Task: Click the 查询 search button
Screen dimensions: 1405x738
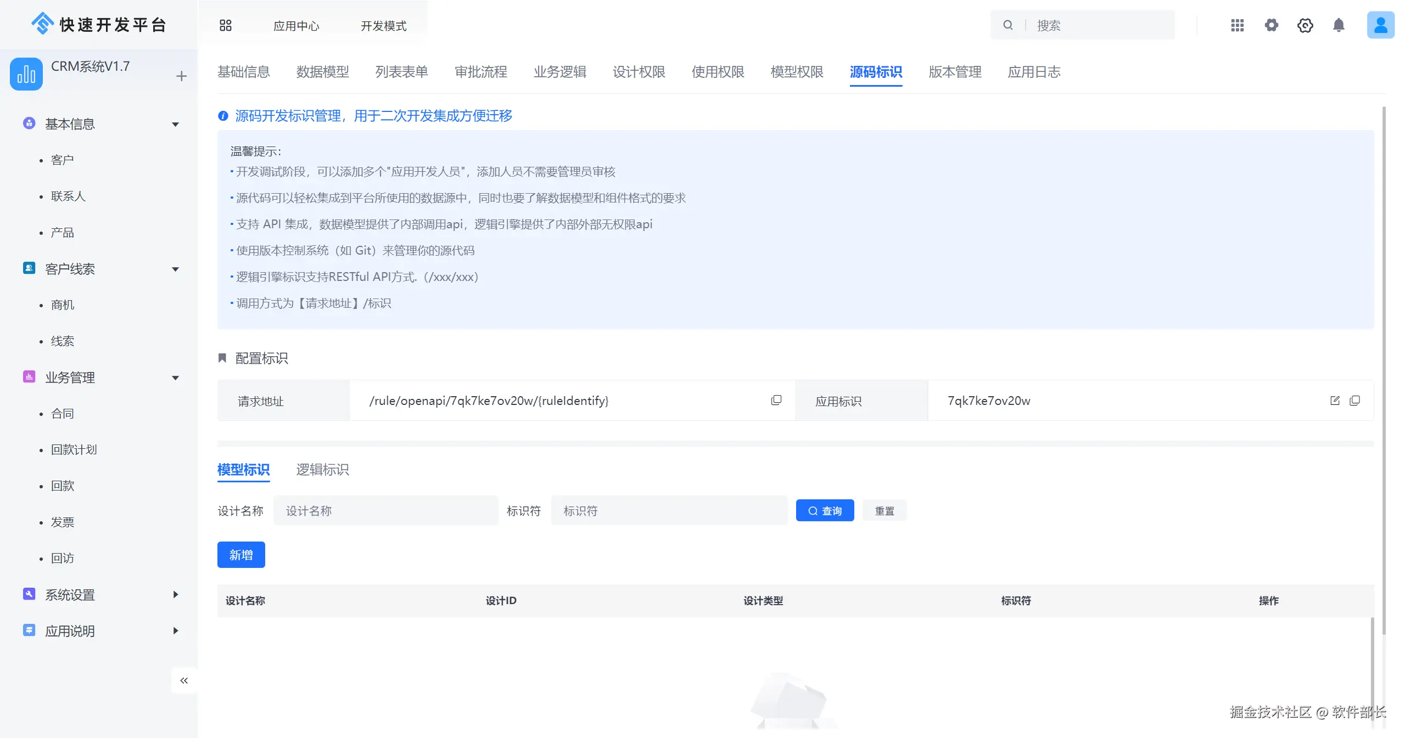Action: tap(825, 511)
